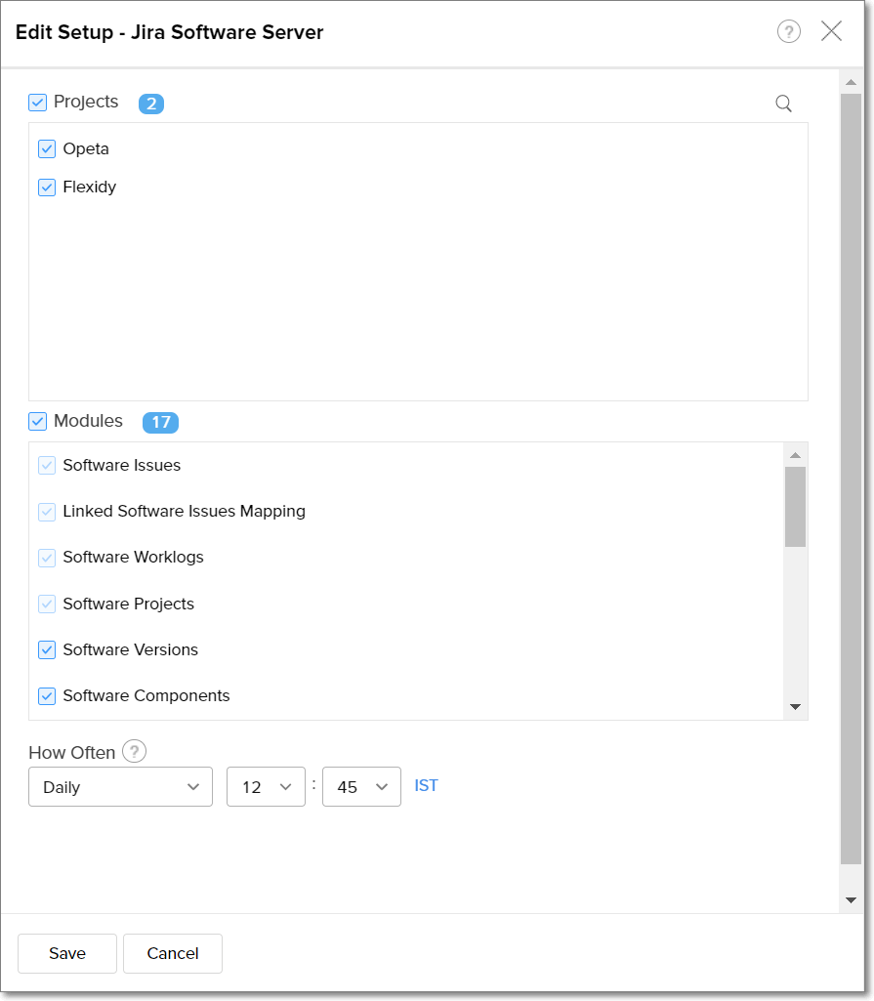The height and width of the screenshot is (1001, 874).
Task: Click the dialog scroll-down arrow
Action: click(x=850, y=899)
